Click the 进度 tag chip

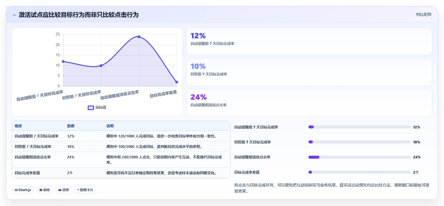[63, 190]
